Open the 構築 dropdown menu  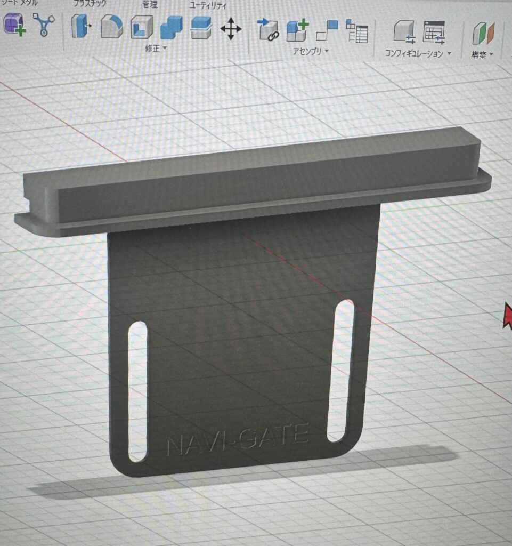[x=482, y=55]
